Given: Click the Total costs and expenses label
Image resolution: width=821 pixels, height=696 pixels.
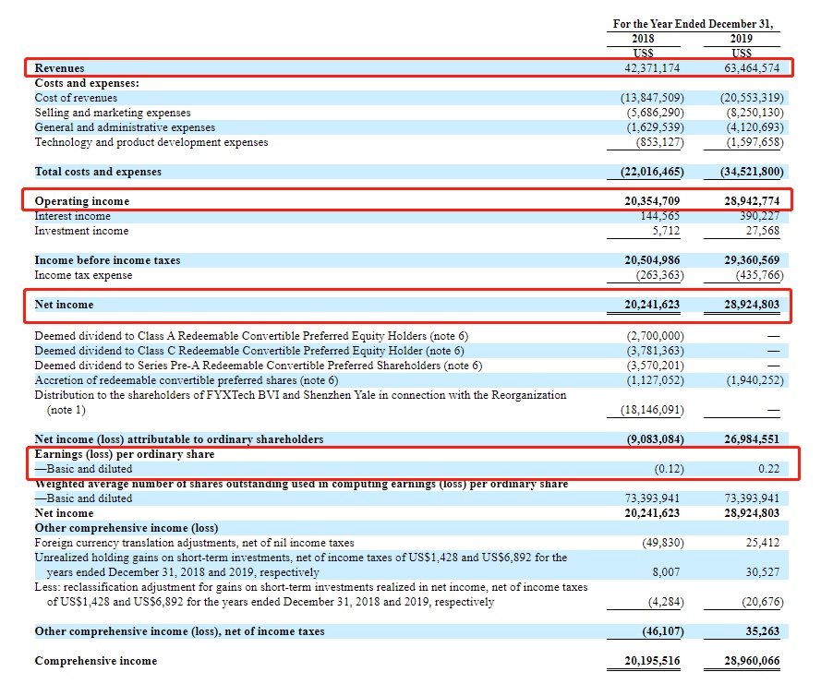Looking at the screenshot, I should pyautogui.click(x=98, y=172).
